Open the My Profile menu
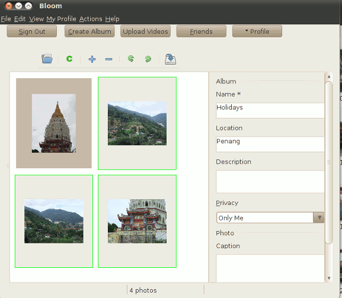342x298 pixels. click(61, 19)
